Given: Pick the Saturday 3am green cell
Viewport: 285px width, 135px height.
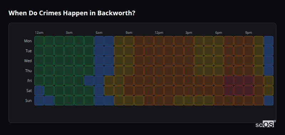Looking at the screenshot, I should pyautogui.click(x=69, y=91).
